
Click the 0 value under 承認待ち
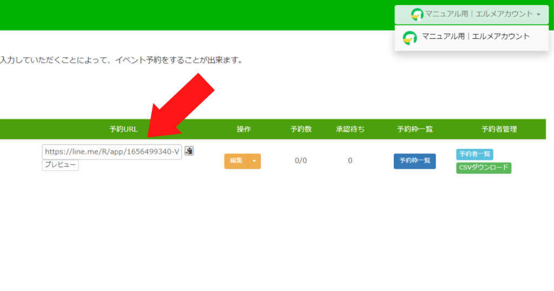point(350,161)
